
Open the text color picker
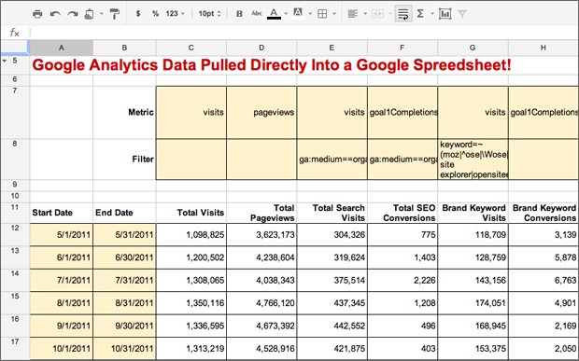click(274, 14)
